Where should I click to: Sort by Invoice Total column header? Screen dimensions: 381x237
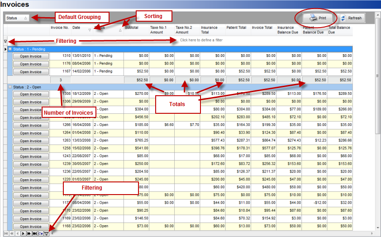(x=264, y=30)
